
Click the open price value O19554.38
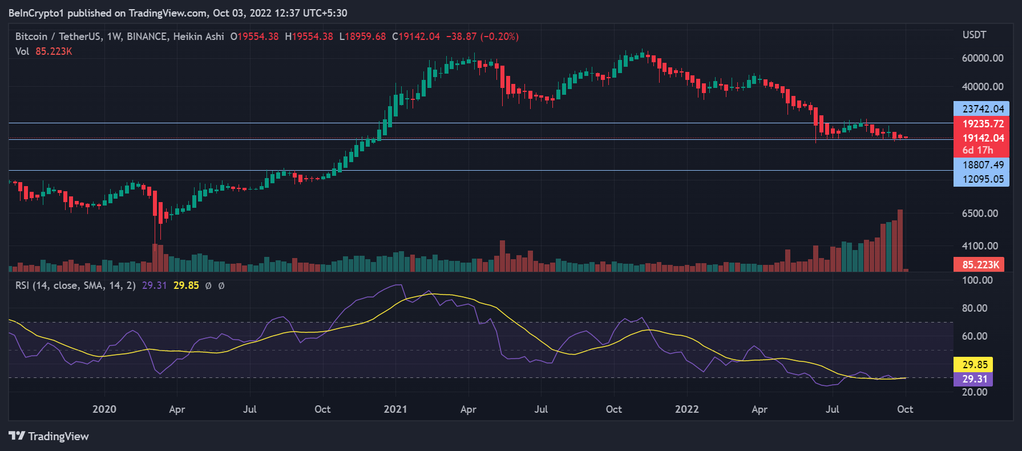[x=255, y=37]
